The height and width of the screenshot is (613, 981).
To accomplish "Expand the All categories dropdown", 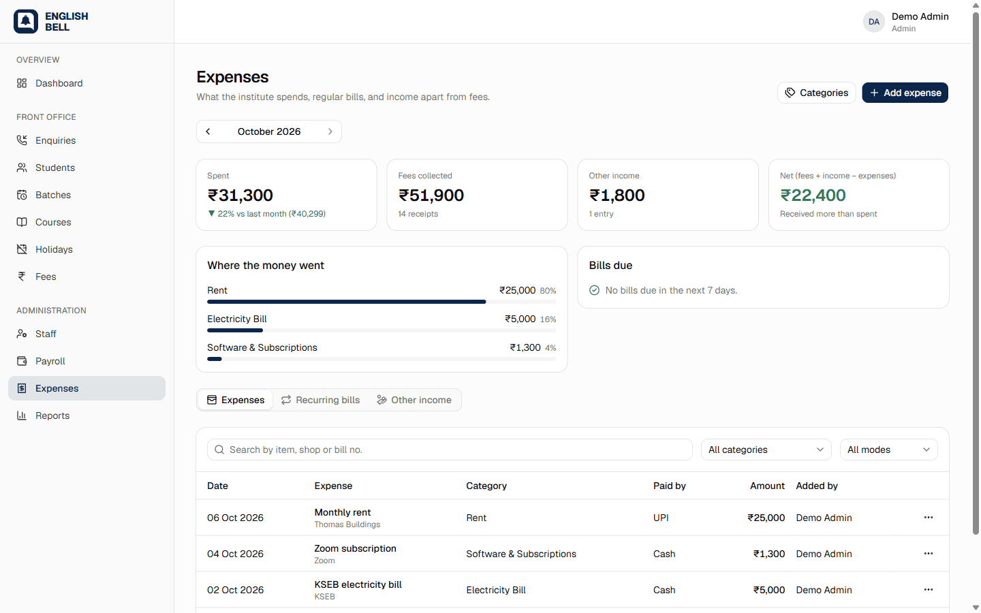I will pos(766,450).
